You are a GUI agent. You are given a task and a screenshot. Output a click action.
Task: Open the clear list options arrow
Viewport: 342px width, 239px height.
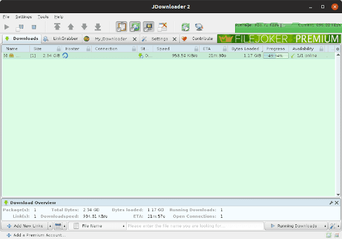click(64, 226)
